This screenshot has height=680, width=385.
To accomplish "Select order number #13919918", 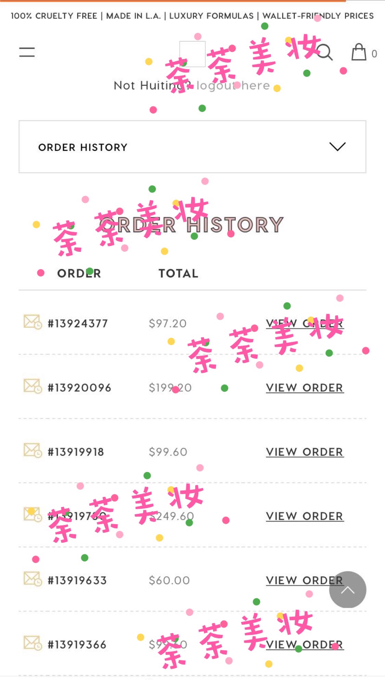I will coord(76,452).
